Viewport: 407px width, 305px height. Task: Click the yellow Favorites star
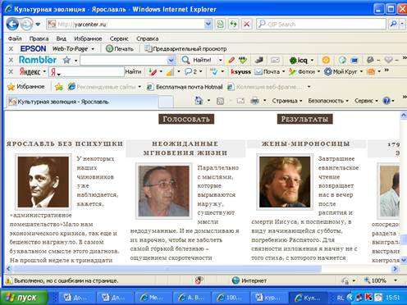point(11,87)
